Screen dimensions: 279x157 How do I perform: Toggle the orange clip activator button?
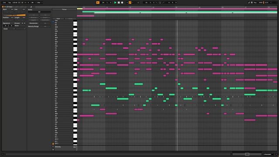[3, 7]
